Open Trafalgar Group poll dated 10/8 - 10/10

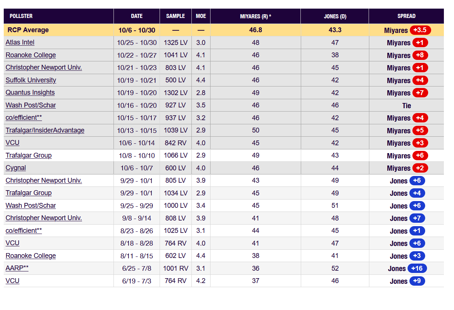(x=28, y=155)
